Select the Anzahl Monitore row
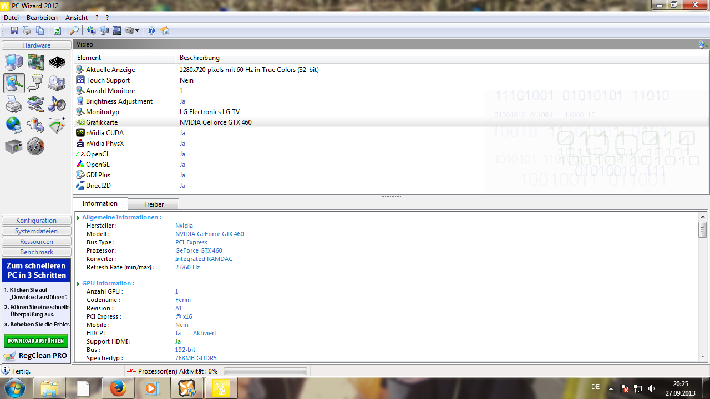This screenshot has width=710, height=399. (x=392, y=91)
